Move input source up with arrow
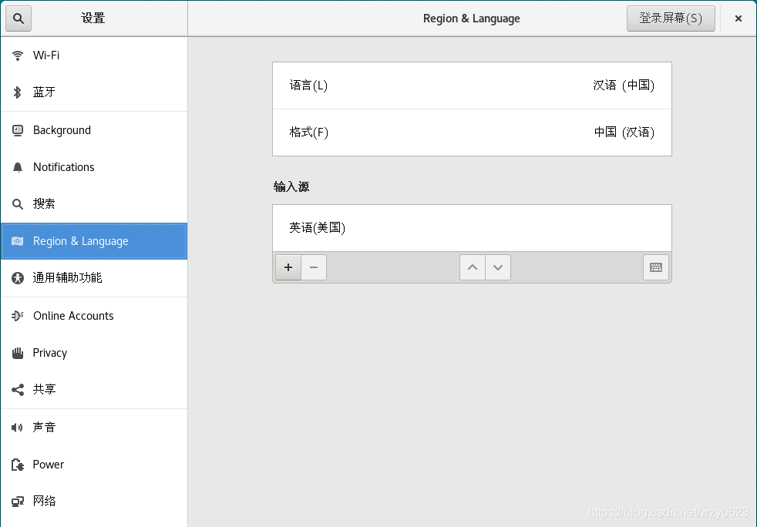The image size is (757, 527). pos(473,267)
